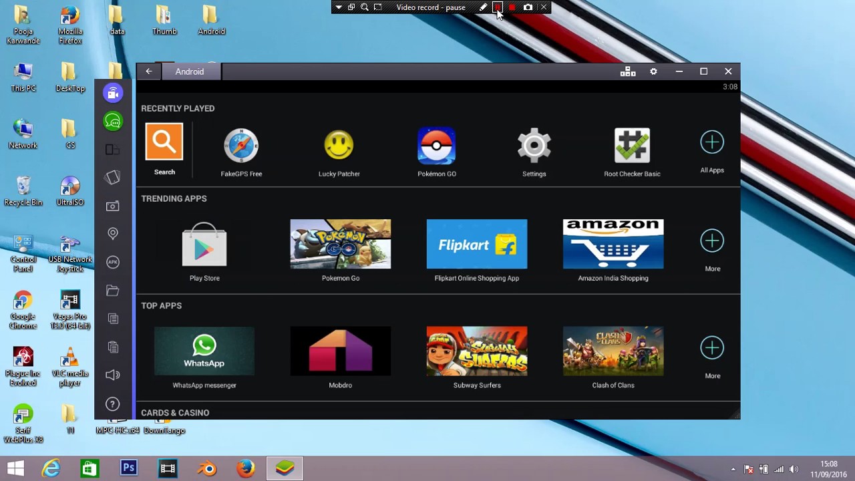Select Mozilla Firefox desktop shortcut
Viewport: 855px width, 481px height.
click(70, 25)
